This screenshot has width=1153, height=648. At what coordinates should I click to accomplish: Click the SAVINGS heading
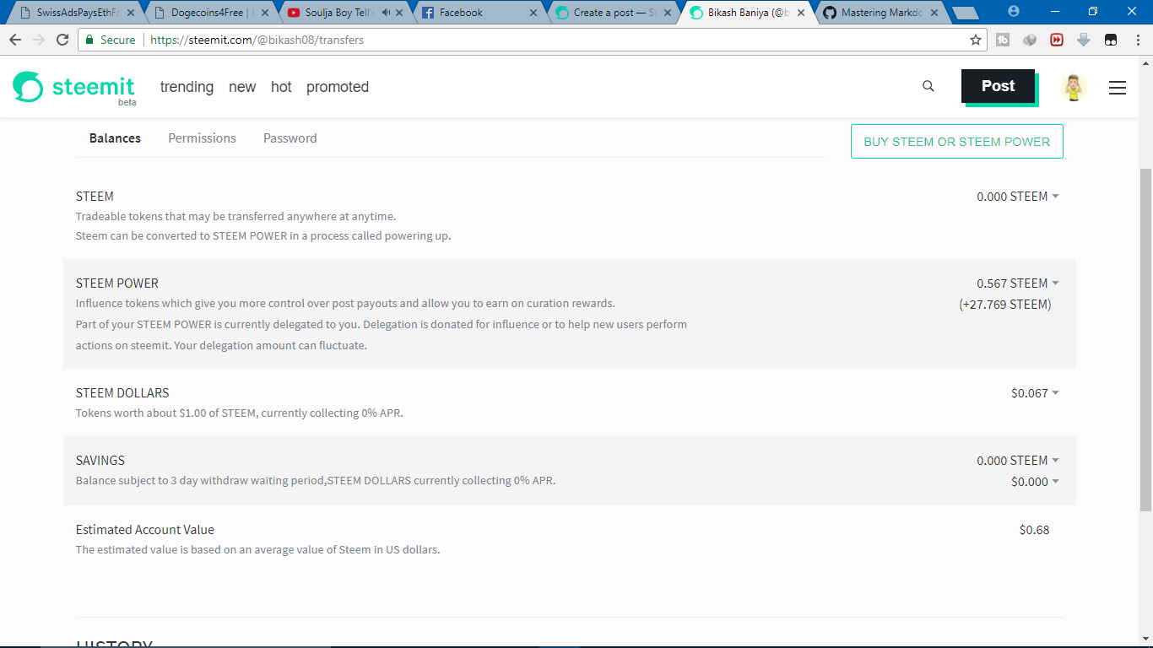pos(100,461)
